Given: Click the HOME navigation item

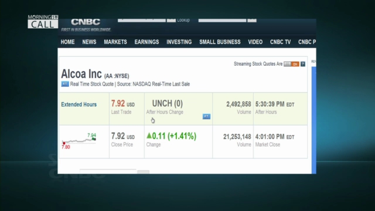Looking at the screenshot, I should point(68,42).
